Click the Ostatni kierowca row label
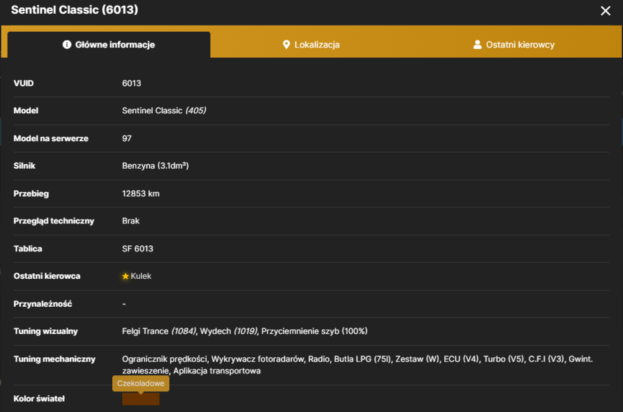 47,276
